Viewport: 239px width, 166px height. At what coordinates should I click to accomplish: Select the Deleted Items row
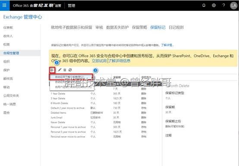pyautogui.click(x=105, y=113)
